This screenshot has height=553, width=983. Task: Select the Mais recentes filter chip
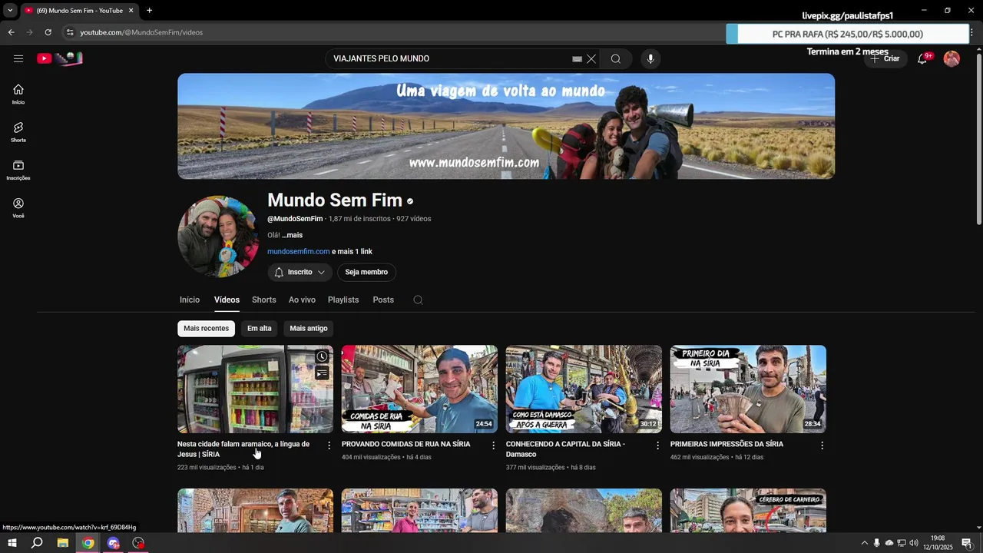[x=206, y=329]
